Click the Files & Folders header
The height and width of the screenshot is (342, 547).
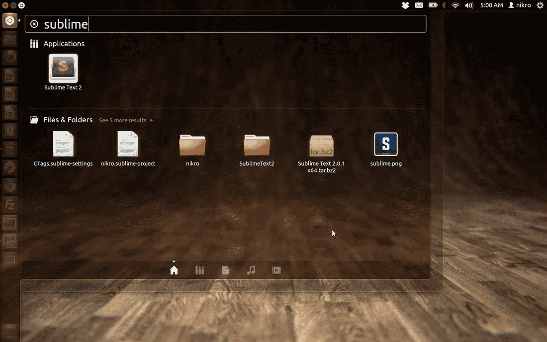pyautogui.click(x=68, y=120)
